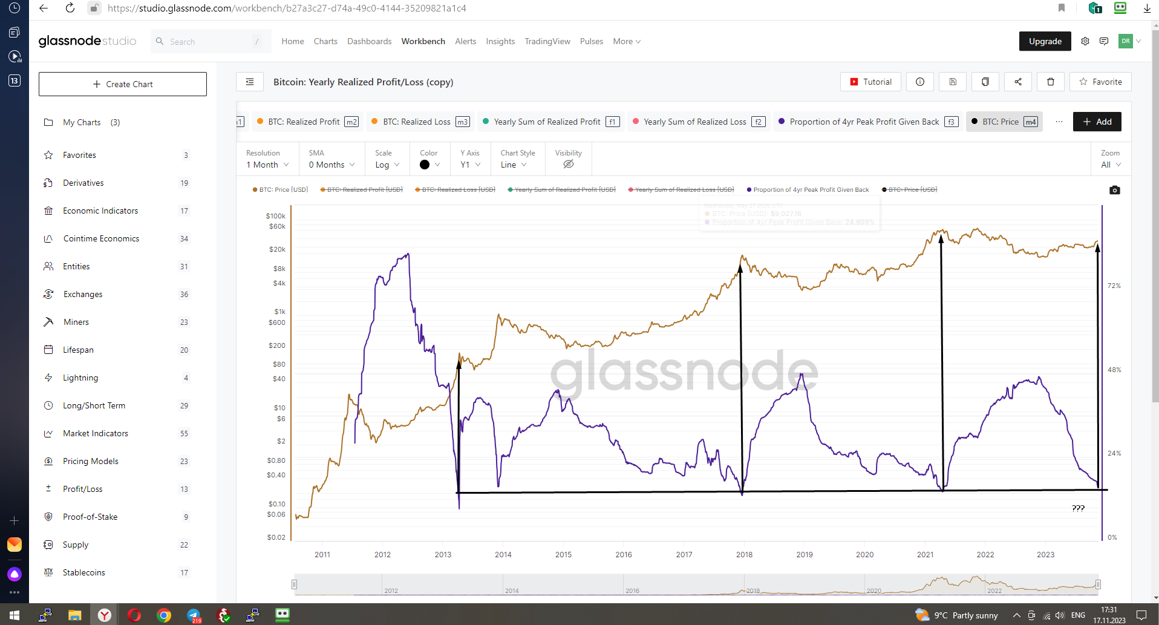Toggle Yearly Sum of Realized Loss legend
This screenshot has width=1159, height=625.
(x=681, y=189)
